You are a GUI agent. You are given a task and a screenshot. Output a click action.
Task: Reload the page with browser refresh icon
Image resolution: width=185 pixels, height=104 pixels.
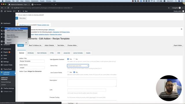click(8, 8)
